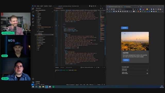Click the blue BUTTON in the card

click(126, 60)
